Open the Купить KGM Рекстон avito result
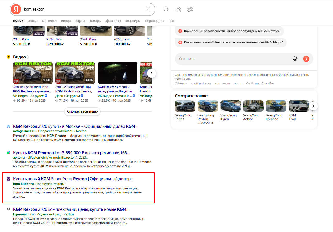This screenshot has width=333, height=232. [72, 153]
